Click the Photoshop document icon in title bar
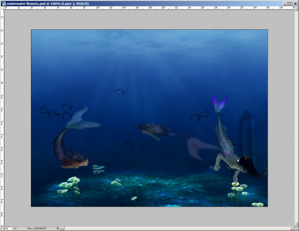 (3, 3)
